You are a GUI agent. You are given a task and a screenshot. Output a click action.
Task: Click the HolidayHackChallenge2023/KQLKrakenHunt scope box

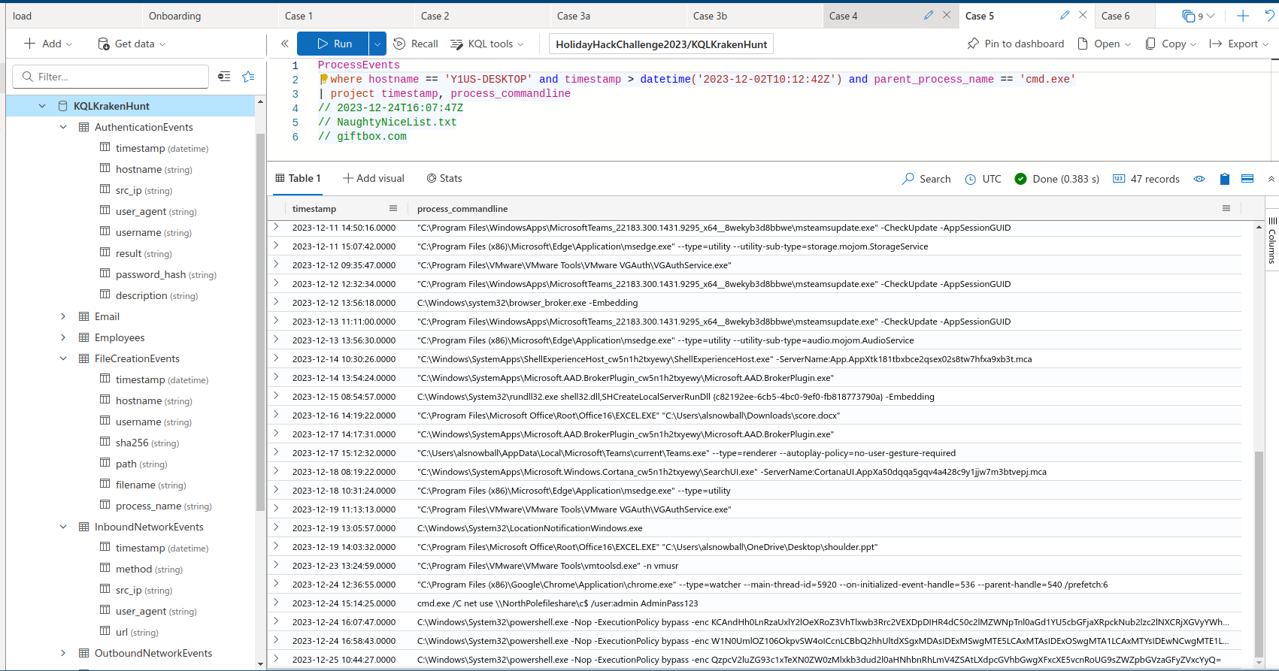click(x=661, y=44)
